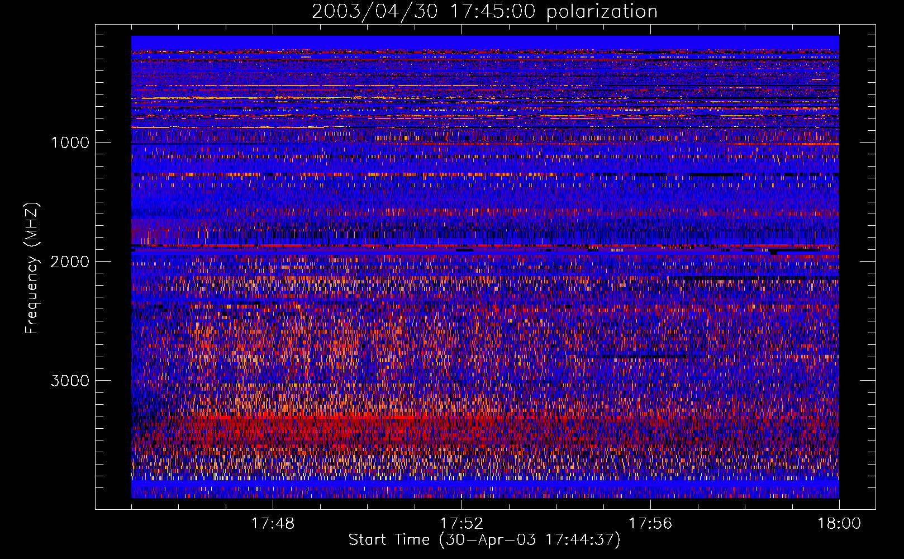Select the 1000 frequency axis label
This screenshot has width=904, height=559.
pos(70,143)
